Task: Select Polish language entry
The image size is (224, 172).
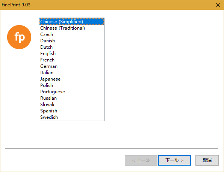Action: point(71,85)
